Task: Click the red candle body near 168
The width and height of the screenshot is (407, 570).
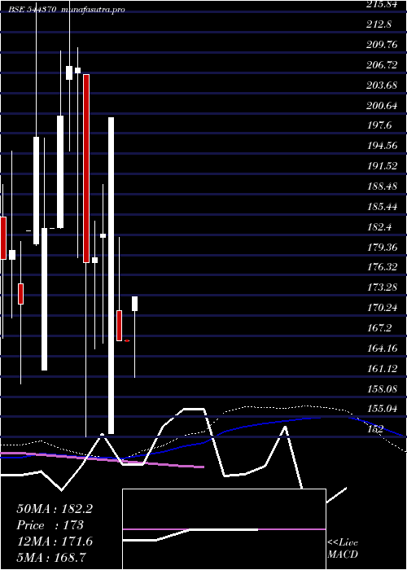Action: coord(119,326)
